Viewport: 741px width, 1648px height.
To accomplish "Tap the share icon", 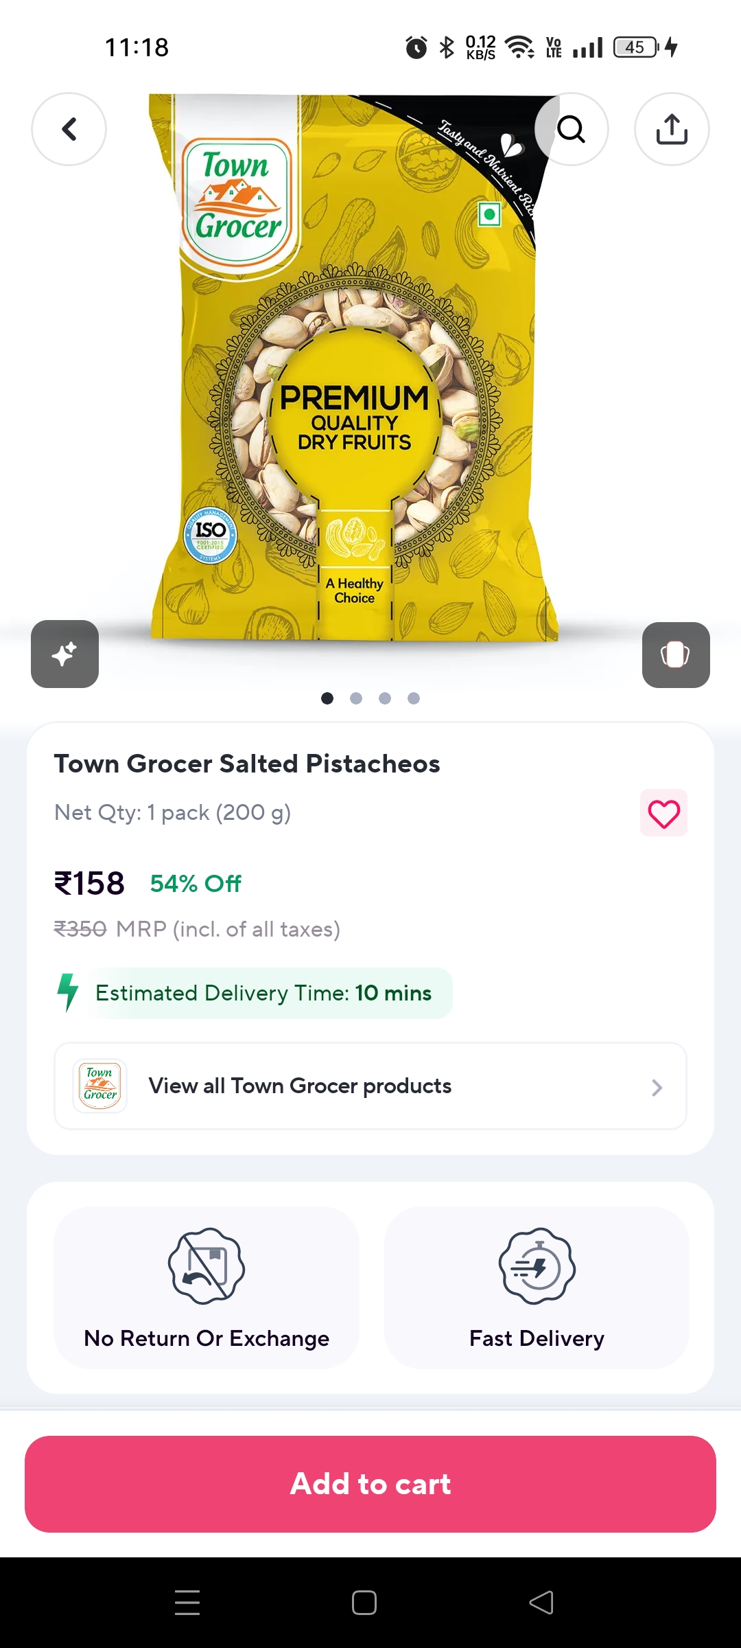I will 672,129.
